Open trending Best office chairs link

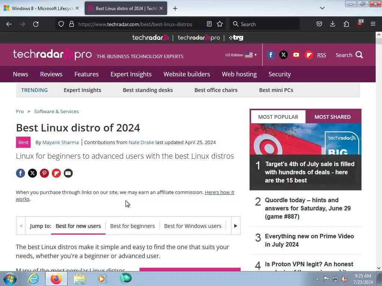coord(216,90)
